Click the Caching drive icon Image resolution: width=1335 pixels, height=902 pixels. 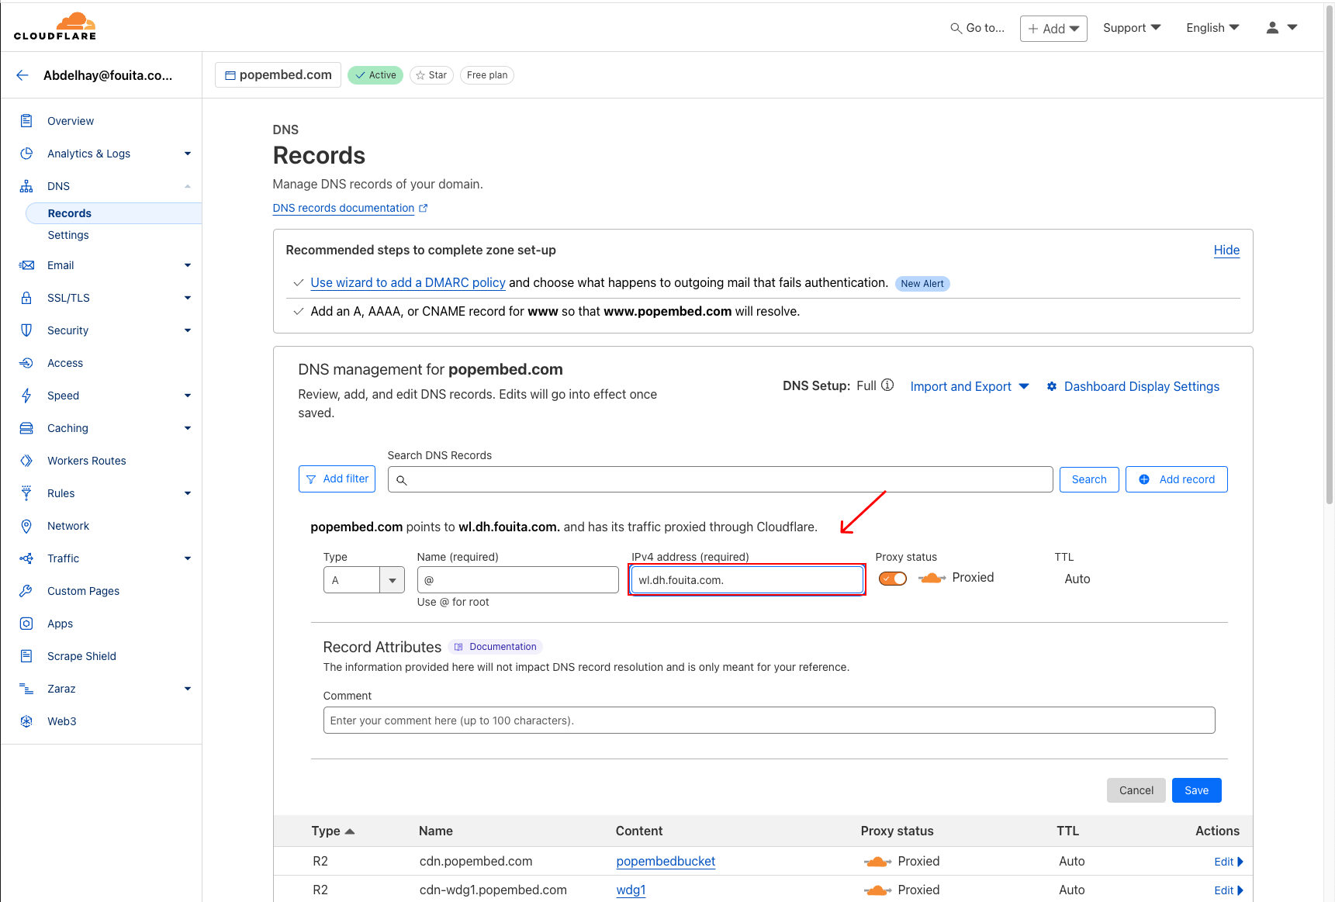coord(26,428)
